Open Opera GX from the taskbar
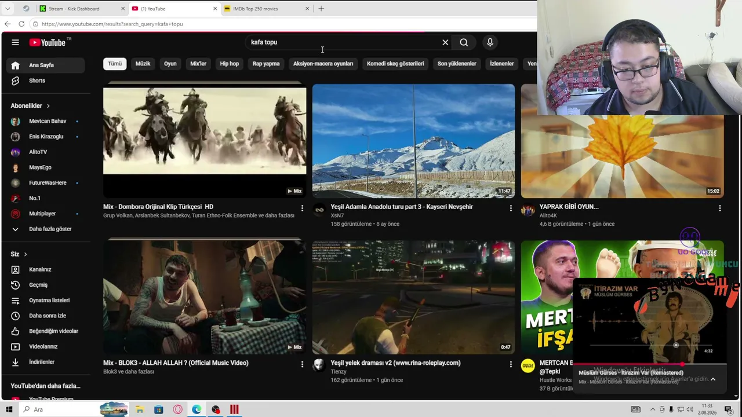The width and height of the screenshot is (742, 417). coord(178,409)
